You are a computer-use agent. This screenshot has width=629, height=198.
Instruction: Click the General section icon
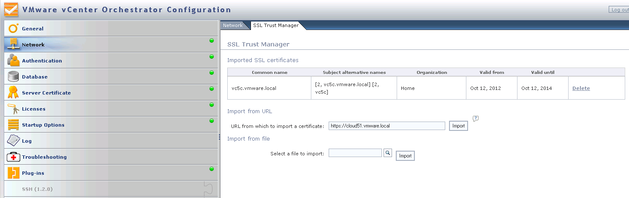point(14,28)
